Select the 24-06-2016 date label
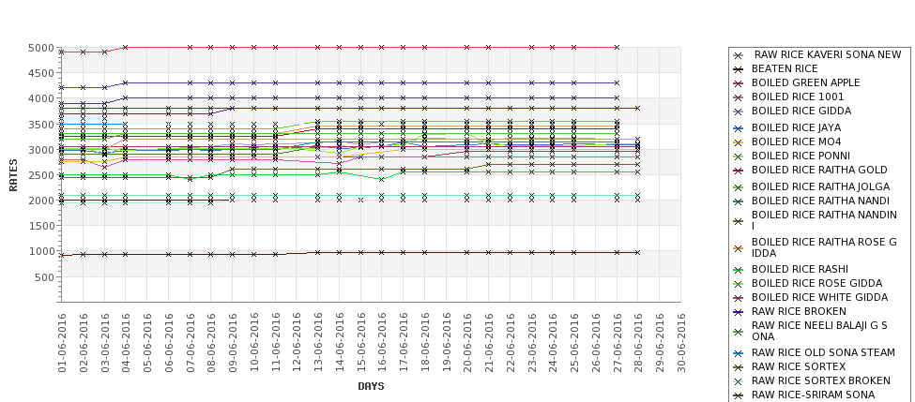Image resolution: width=915 pixels, height=402 pixels. (553, 343)
